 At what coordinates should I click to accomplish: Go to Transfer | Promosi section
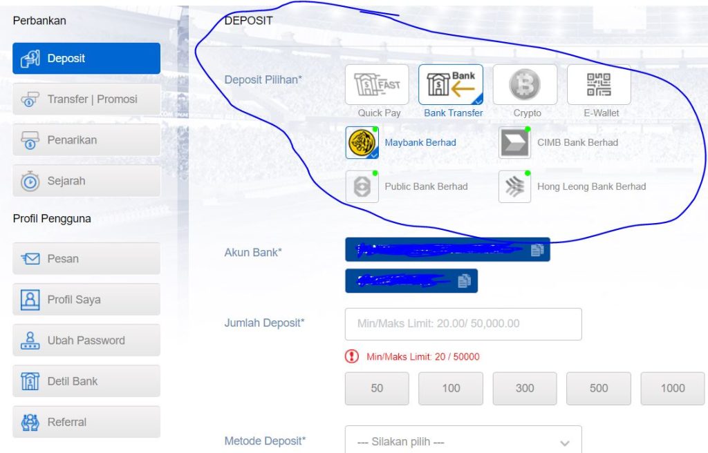[86, 99]
